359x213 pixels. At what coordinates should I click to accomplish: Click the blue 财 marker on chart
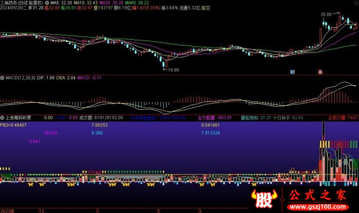click(x=292, y=72)
